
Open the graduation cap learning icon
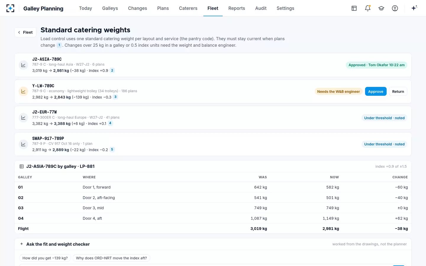tap(381, 8)
